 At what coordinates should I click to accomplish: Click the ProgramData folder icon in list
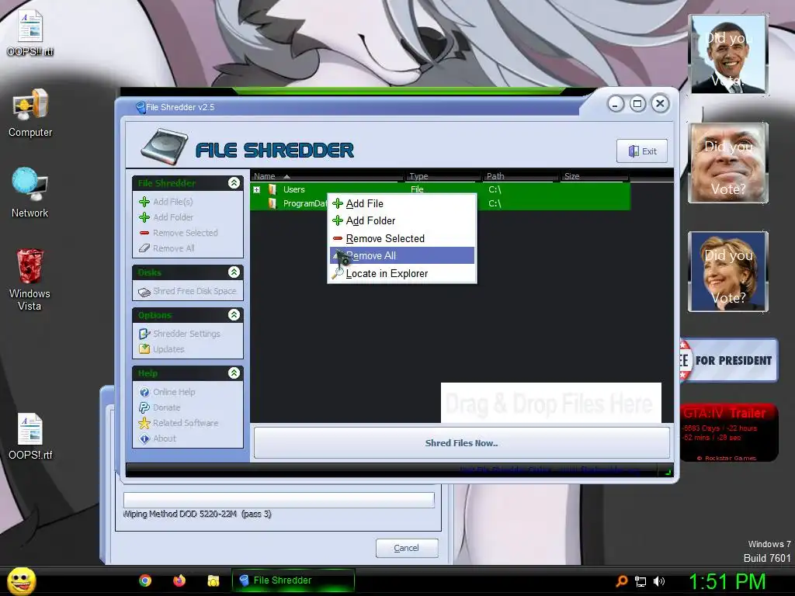pyautogui.click(x=273, y=203)
